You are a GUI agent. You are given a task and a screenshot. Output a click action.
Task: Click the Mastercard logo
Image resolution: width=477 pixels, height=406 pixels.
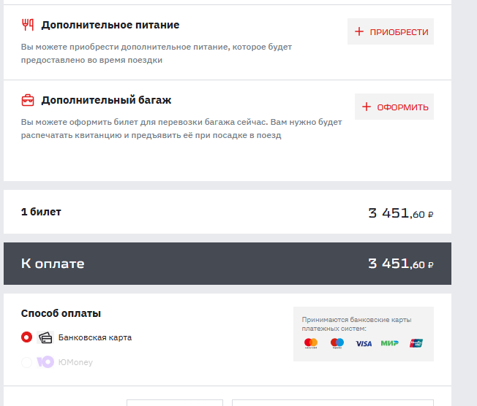point(311,343)
